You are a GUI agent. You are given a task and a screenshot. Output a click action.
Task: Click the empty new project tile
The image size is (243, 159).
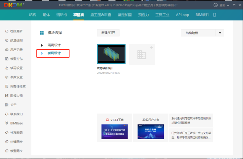pos(142,54)
